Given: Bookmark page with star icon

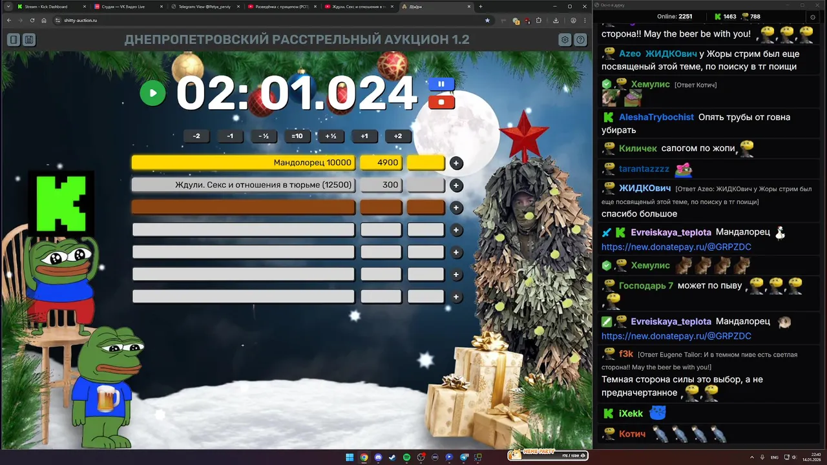Looking at the screenshot, I should [x=487, y=20].
